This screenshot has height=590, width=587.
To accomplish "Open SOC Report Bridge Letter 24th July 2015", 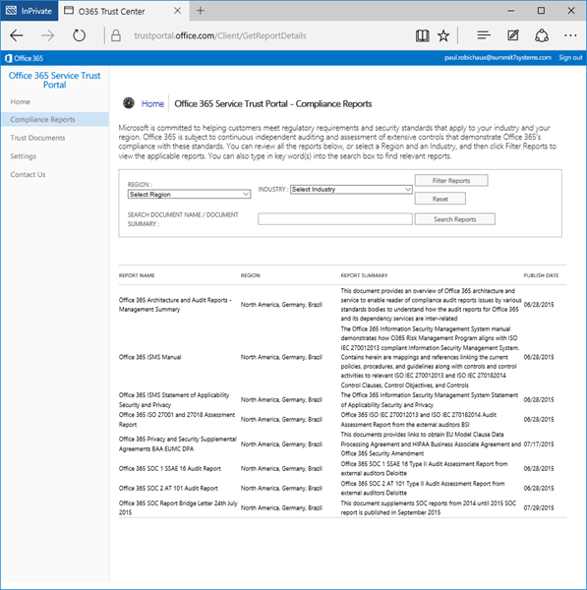I will [178, 507].
